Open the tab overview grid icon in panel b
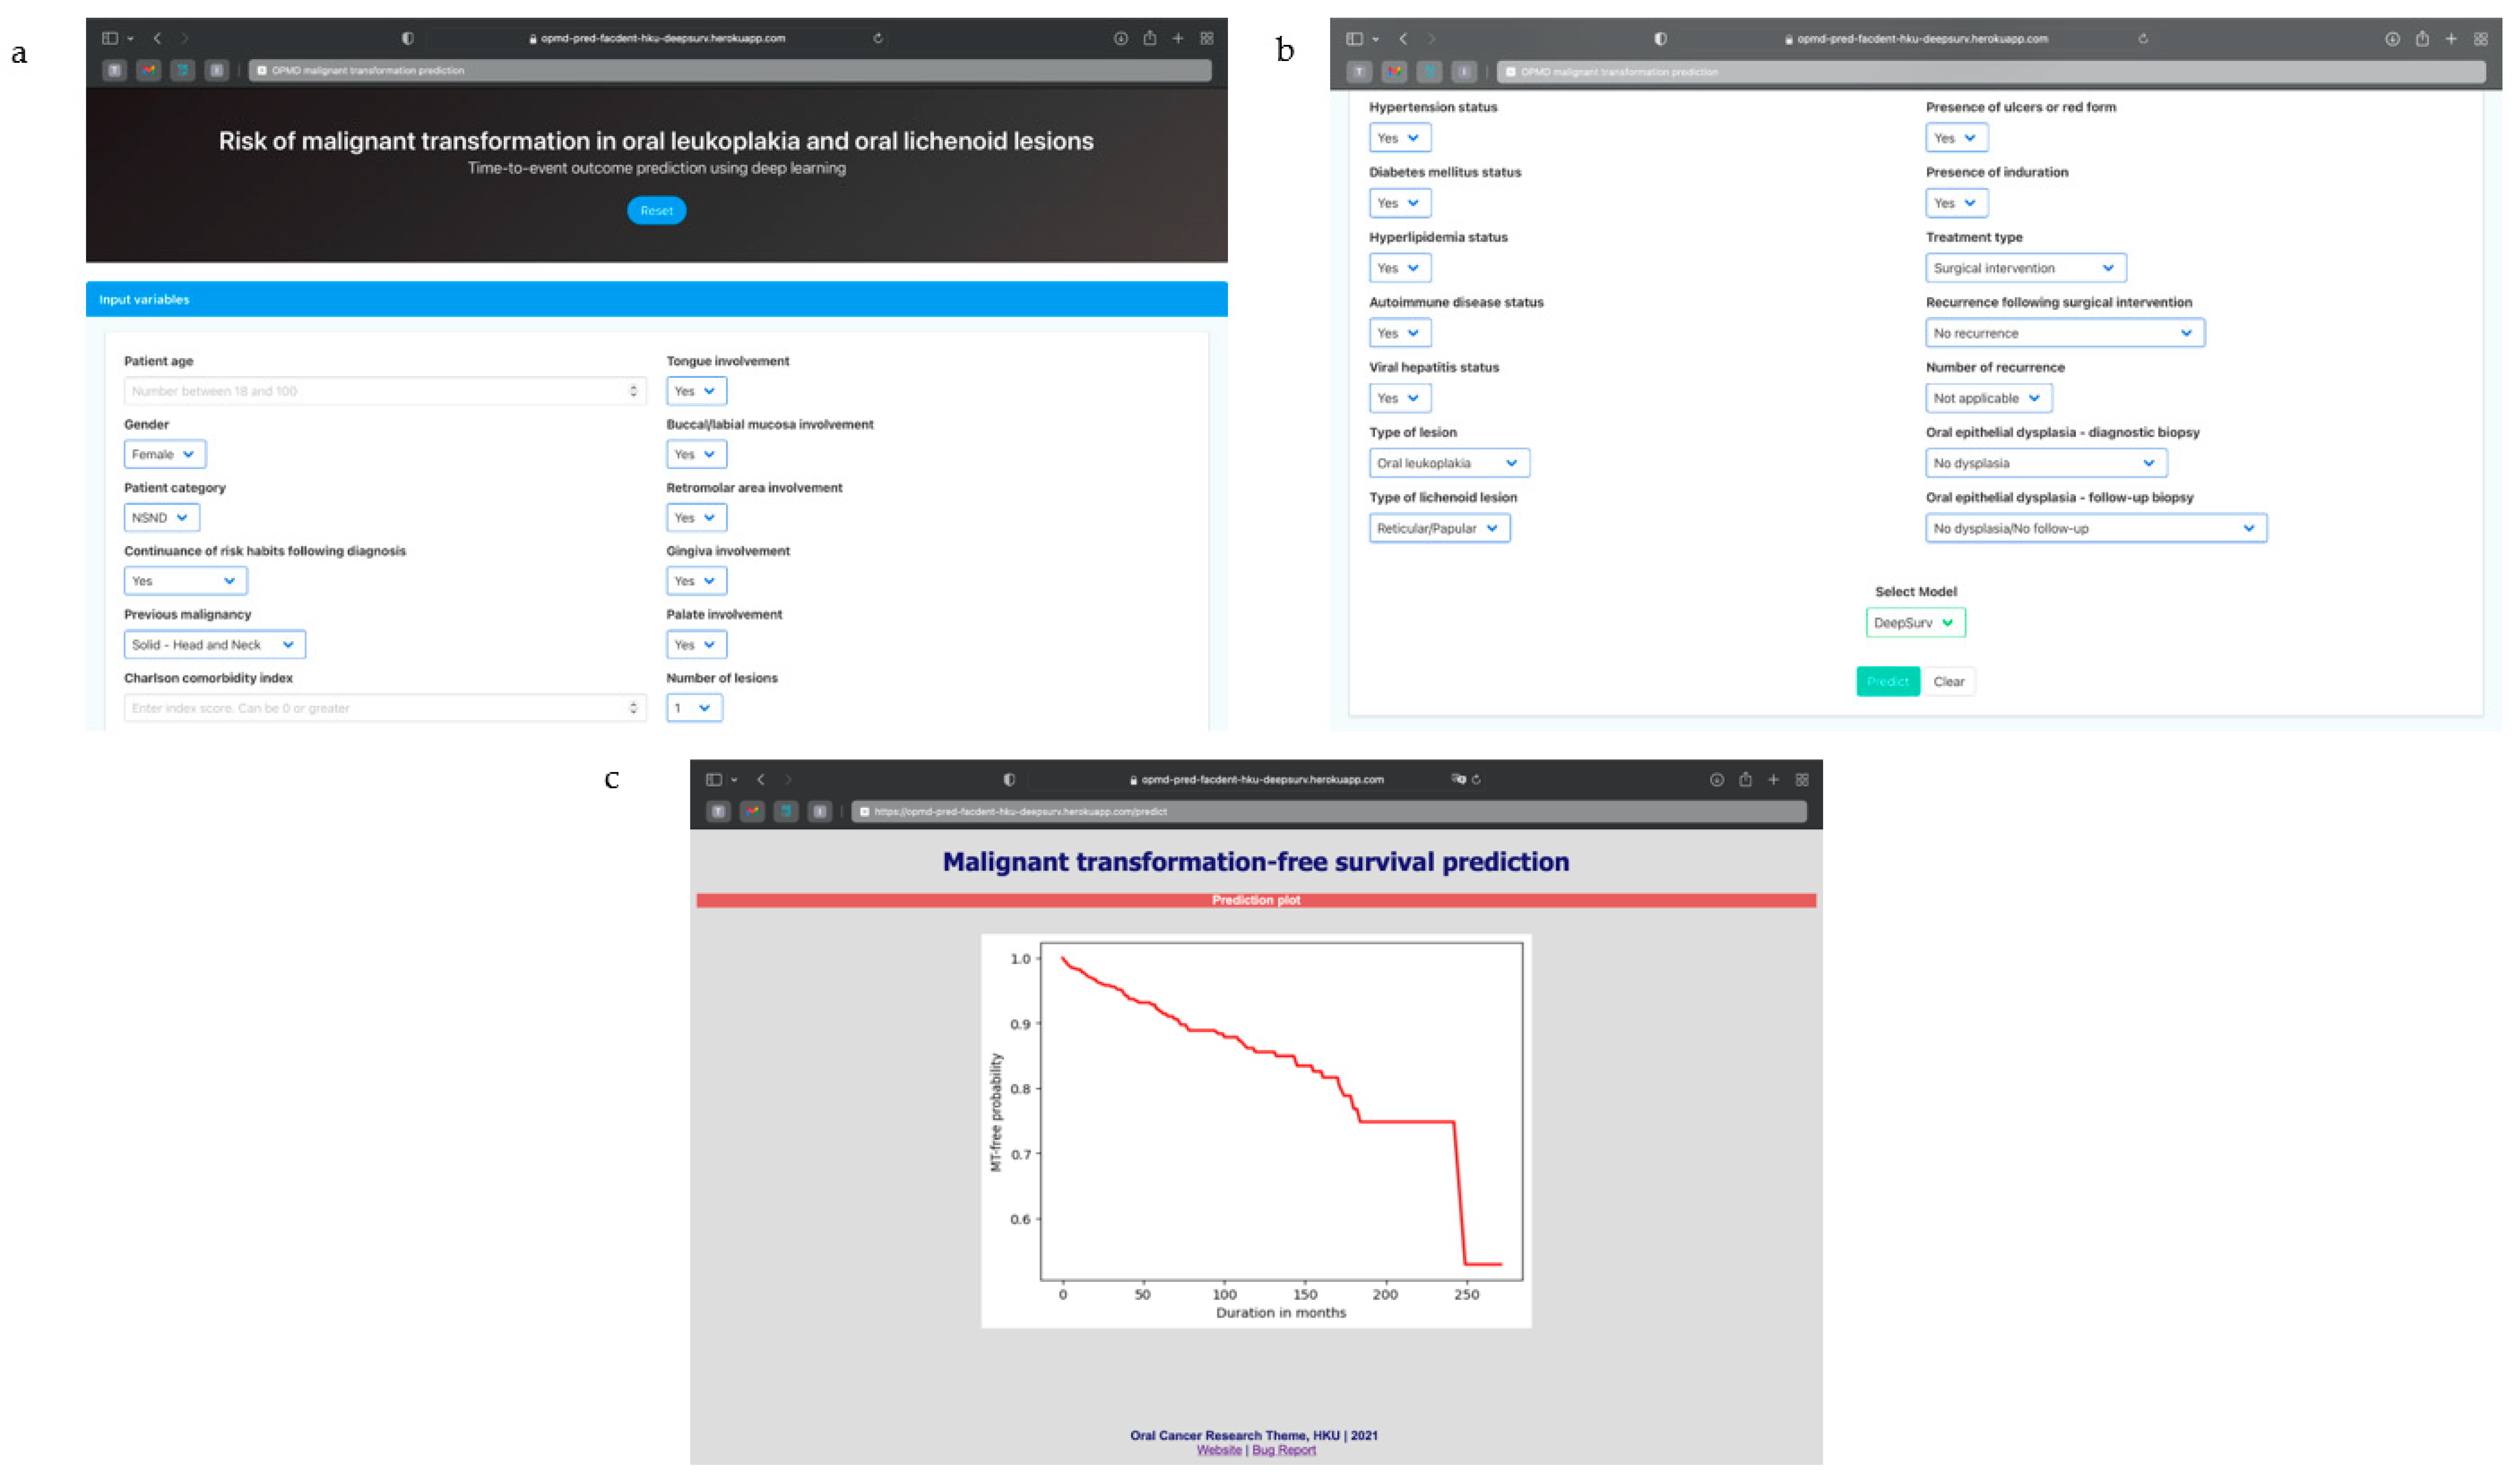 point(2481,39)
